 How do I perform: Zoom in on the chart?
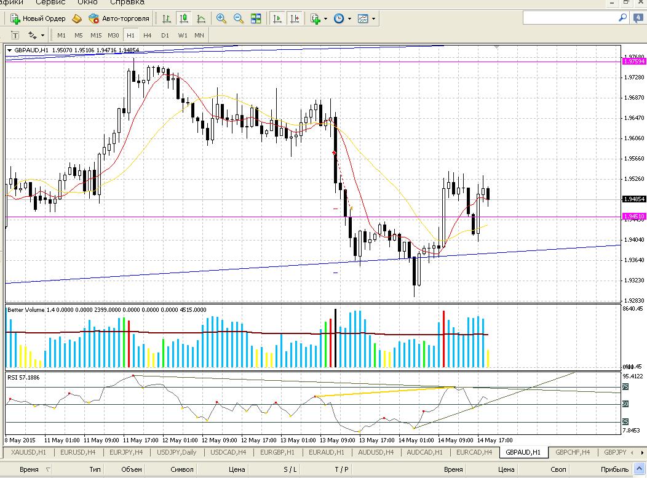tap(221, 18)
